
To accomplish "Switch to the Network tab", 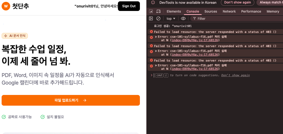I will (x=229, y=11).
